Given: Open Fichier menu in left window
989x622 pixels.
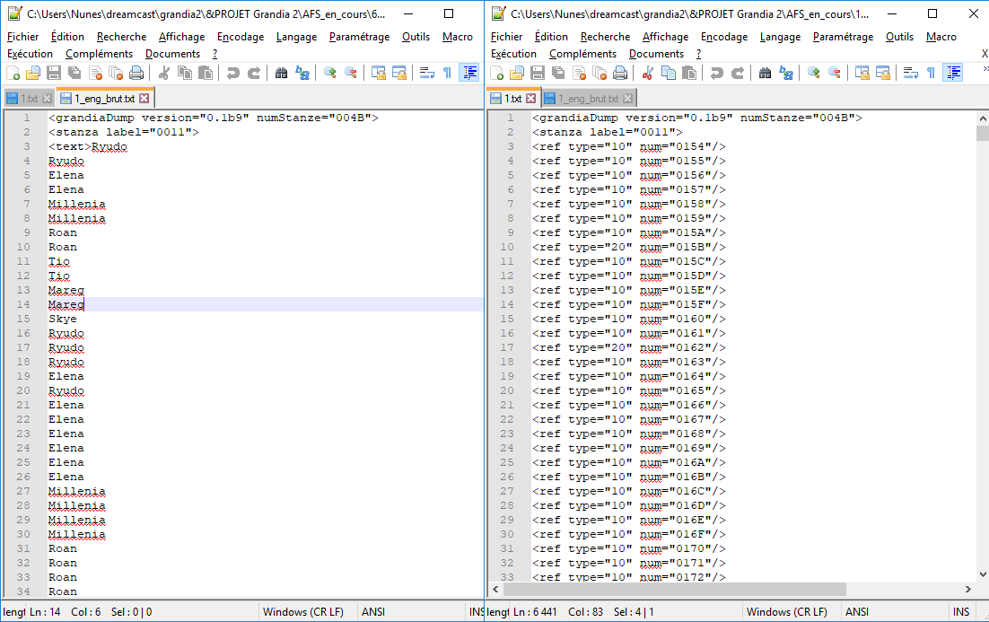Looking at the screenshot, I should 22,37.
